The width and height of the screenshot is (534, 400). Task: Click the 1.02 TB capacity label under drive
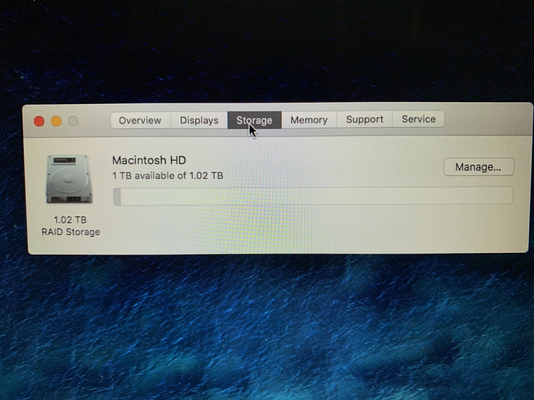70,220
